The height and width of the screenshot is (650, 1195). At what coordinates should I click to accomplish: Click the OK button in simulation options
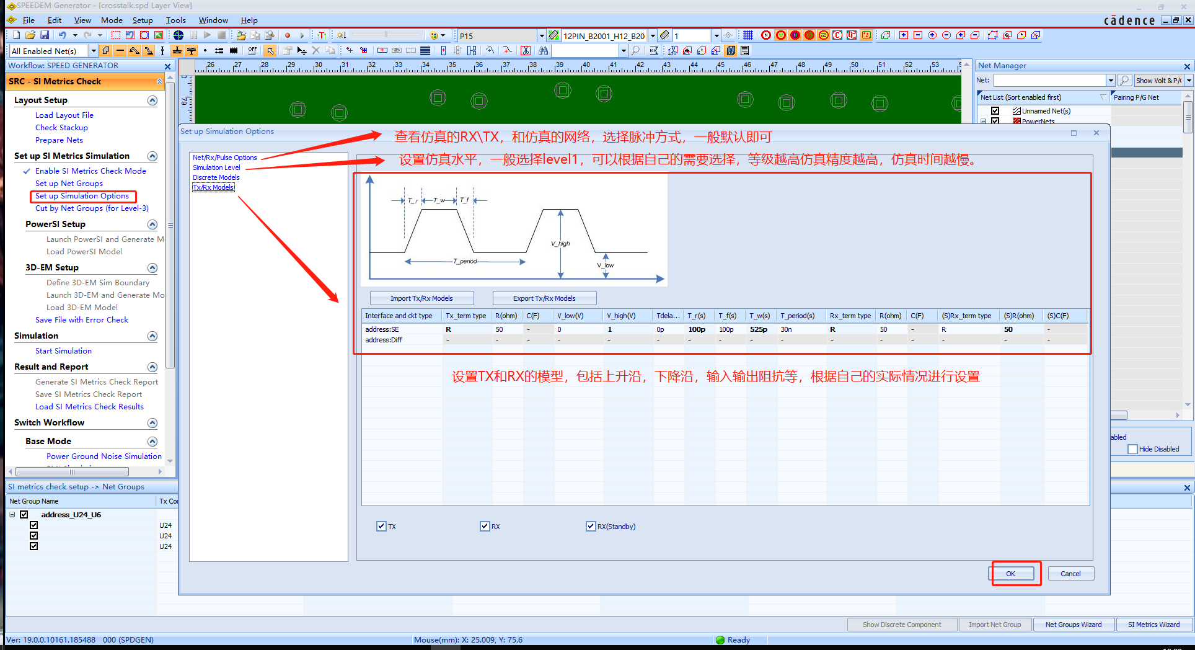click(1011, 574)
